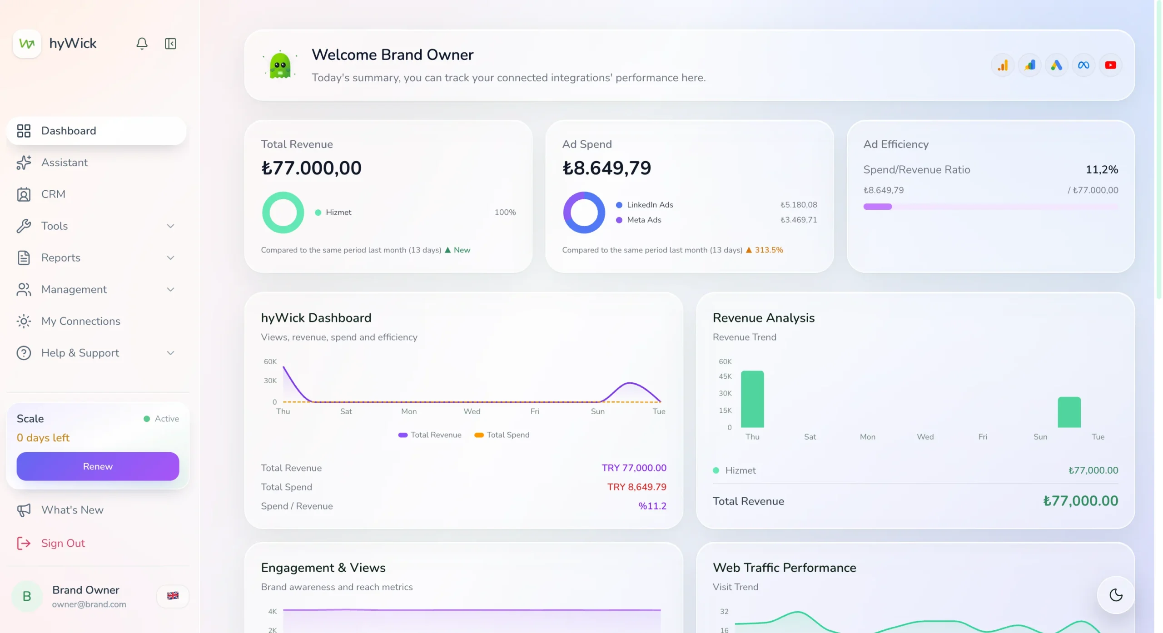Click the Total Revenue green donut chart
Viewport: 1163px width, 633px height.
[283, 213]
